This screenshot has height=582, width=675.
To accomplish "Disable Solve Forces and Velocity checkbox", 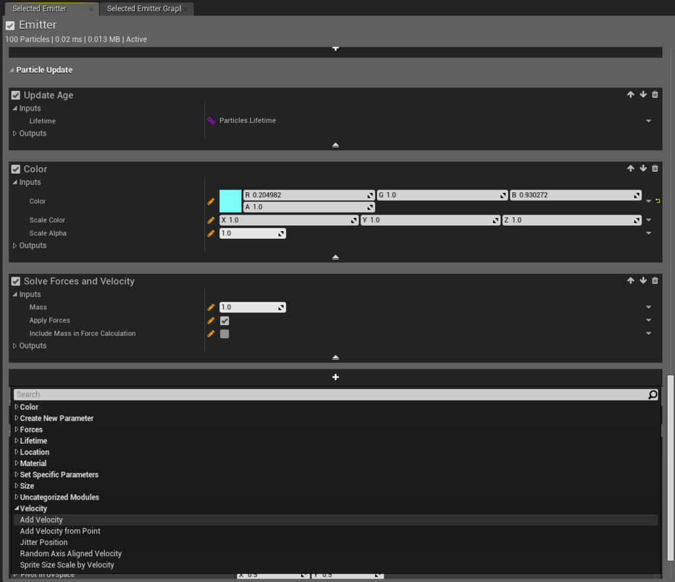I will (16, 282).
